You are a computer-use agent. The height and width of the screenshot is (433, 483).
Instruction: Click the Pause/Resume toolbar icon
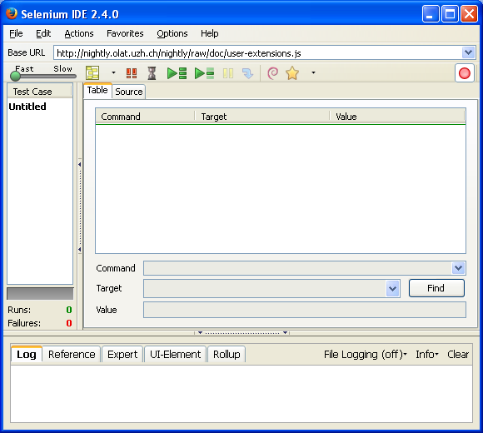pos(228,73)
